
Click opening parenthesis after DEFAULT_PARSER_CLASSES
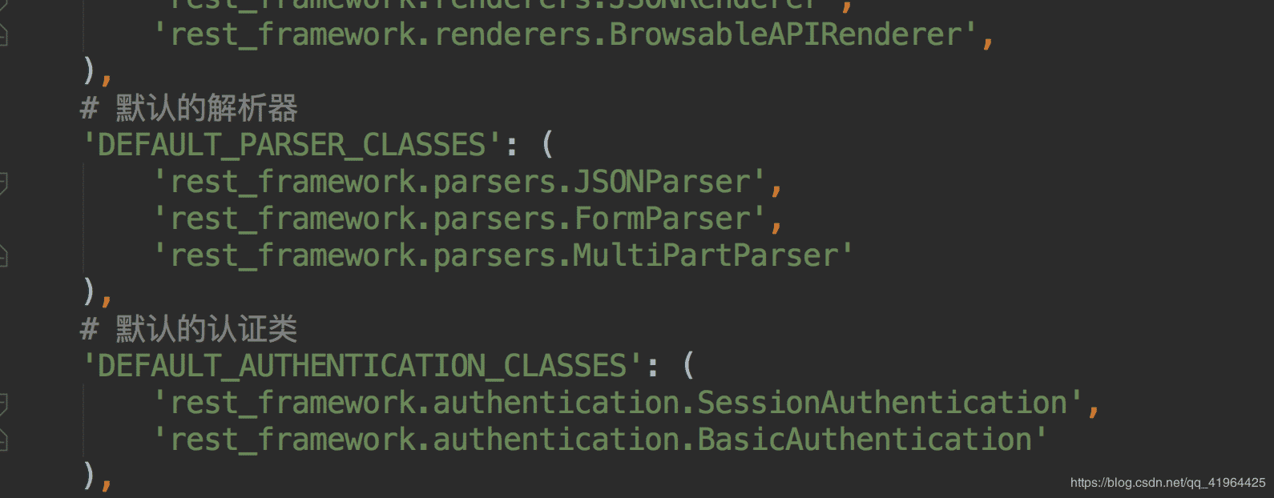pyautogui.click(x=547, y=146)
